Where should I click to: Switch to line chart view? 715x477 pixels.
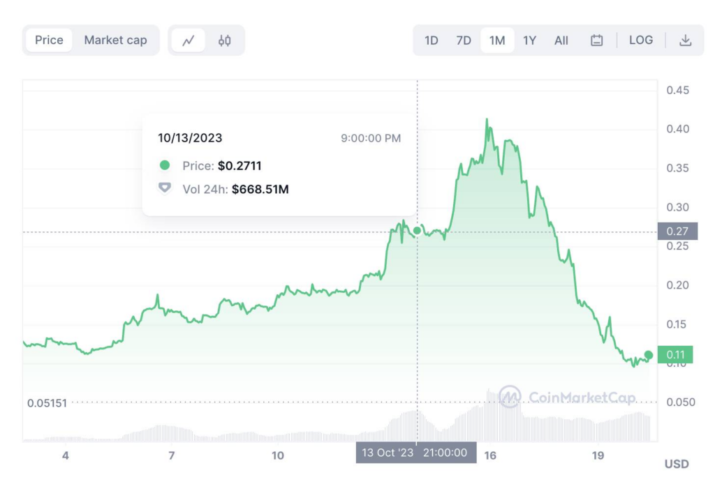tap(189, 40)
